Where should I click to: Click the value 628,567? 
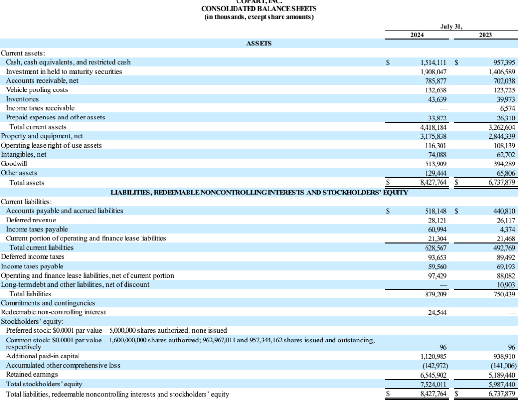point(436,248)
